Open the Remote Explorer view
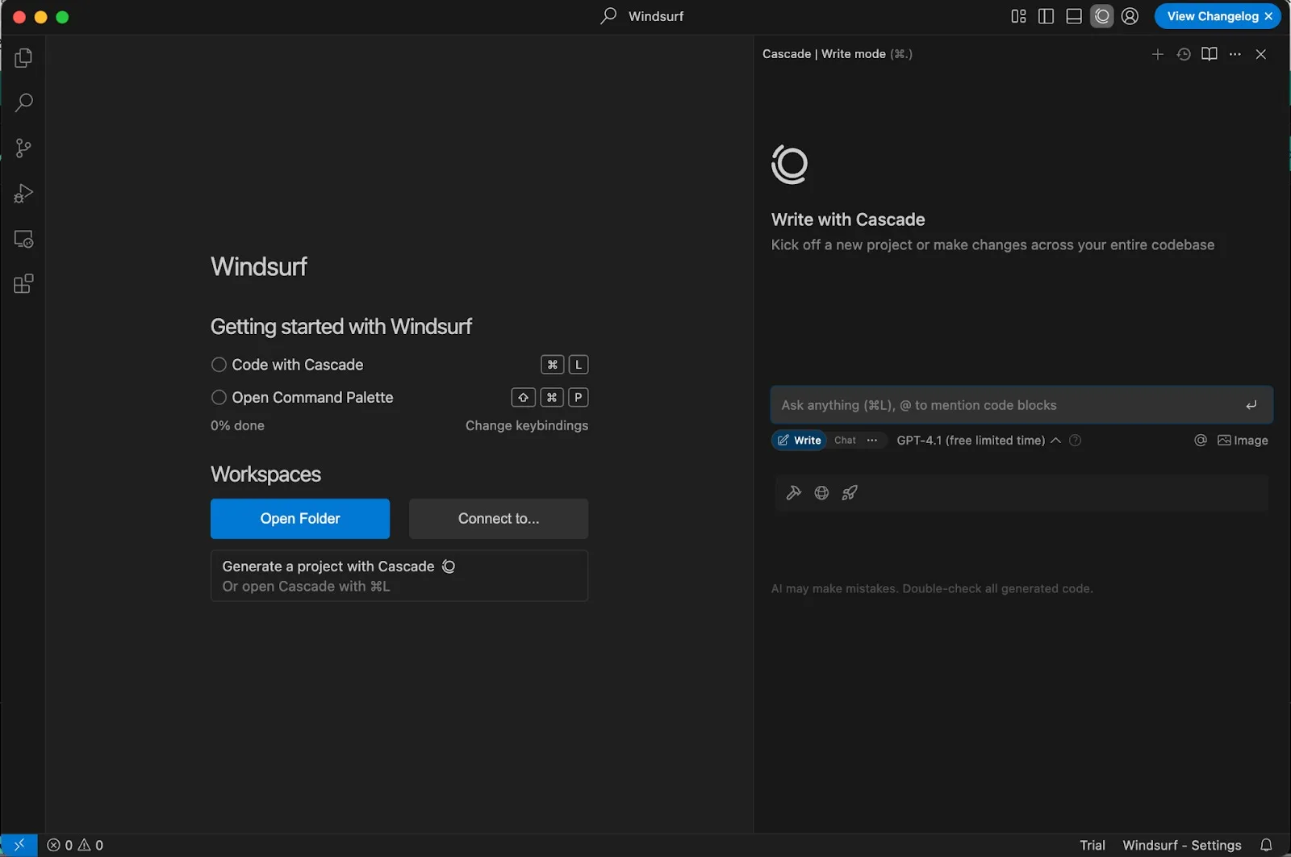 23,240
